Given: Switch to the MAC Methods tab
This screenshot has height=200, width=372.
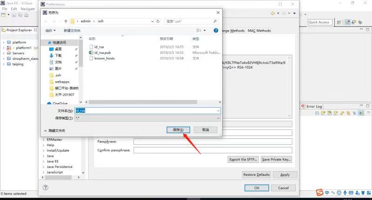Looking at the screenshot, I should click(259, 31).
